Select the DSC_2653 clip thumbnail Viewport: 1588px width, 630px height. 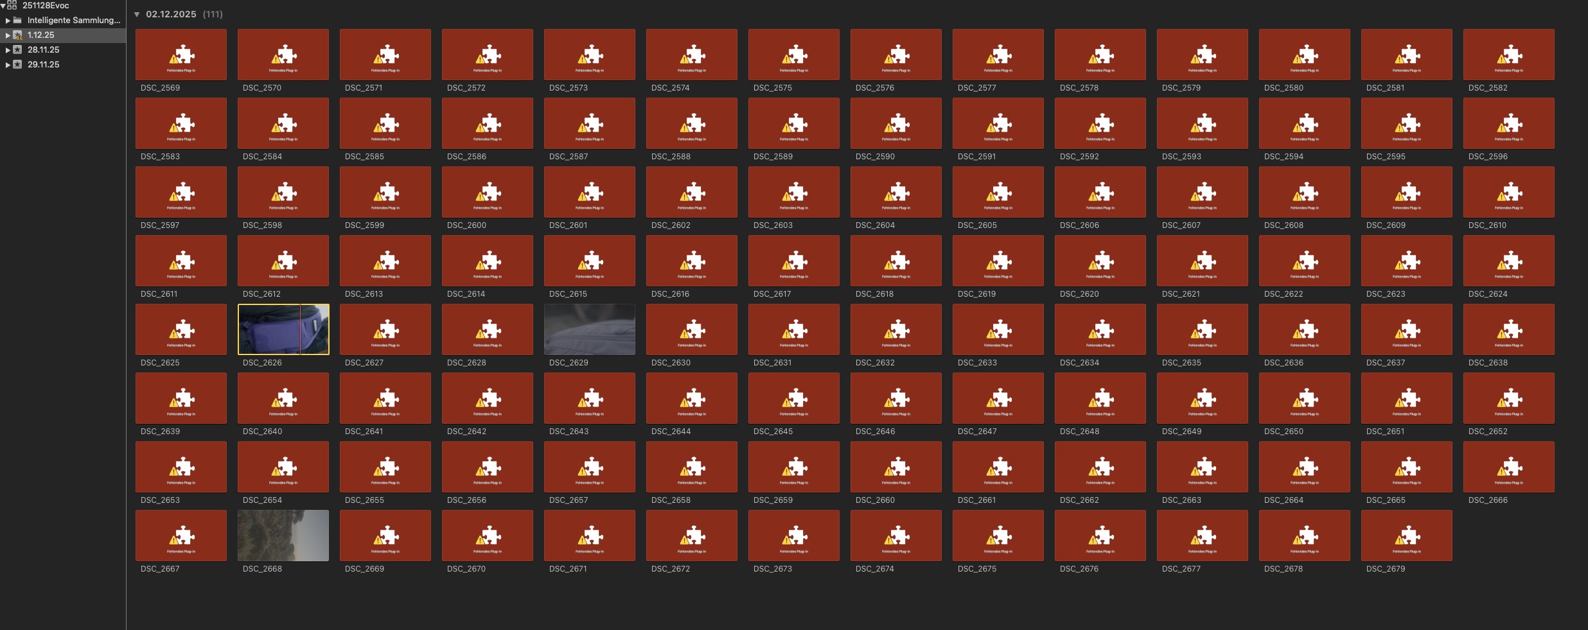[x=181, y=467]
